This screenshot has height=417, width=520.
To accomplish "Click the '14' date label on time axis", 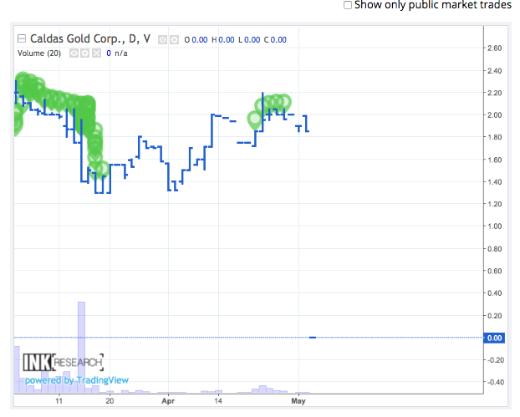I will 218,401.
